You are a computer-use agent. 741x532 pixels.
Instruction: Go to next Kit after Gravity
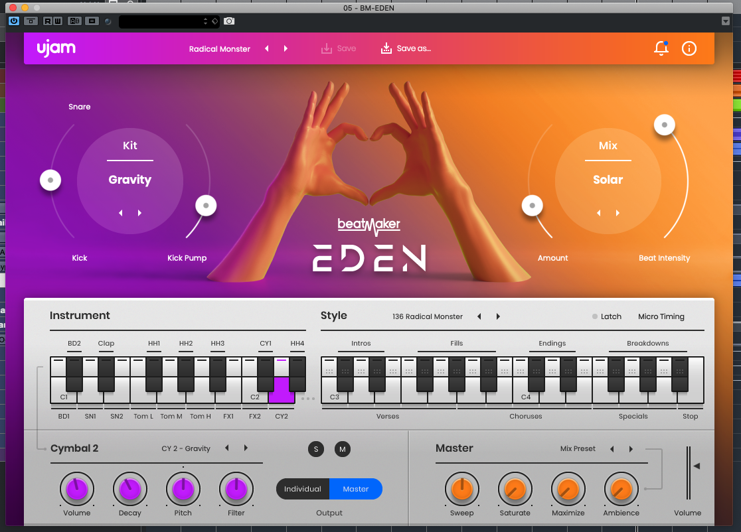[x=140, y=213]
